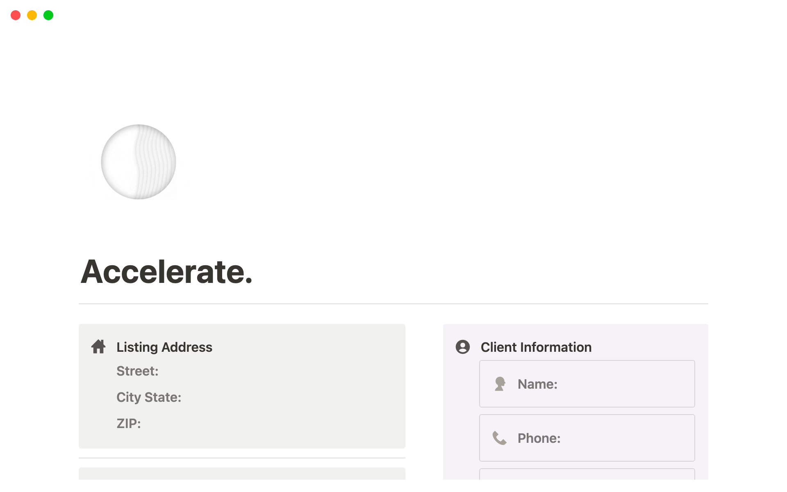The image size is (787, 492).
Task: Click the head silhouette icon beside Name
Action: tap(500, 384)
